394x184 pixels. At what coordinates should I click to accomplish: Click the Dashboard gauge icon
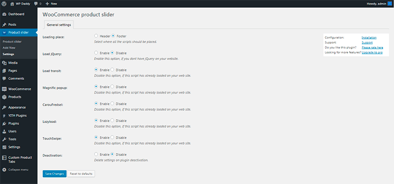(4, 14)
